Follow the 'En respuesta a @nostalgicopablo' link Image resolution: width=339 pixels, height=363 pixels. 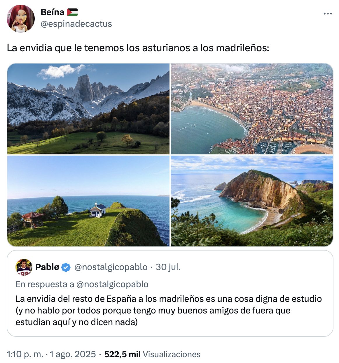pos(82,284)
